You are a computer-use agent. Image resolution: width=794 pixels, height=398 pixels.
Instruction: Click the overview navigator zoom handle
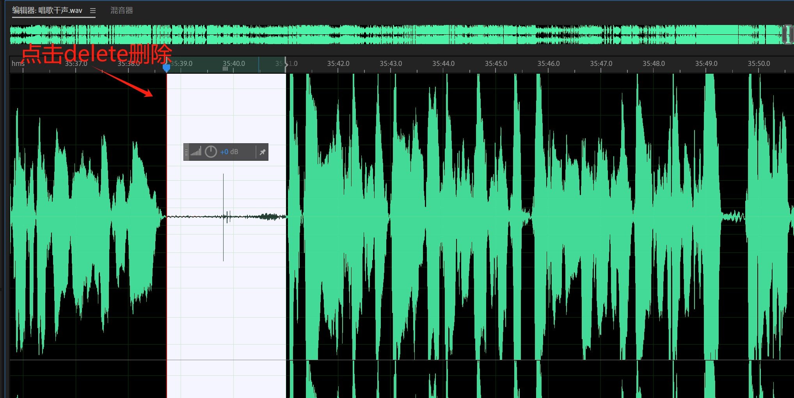787,34
